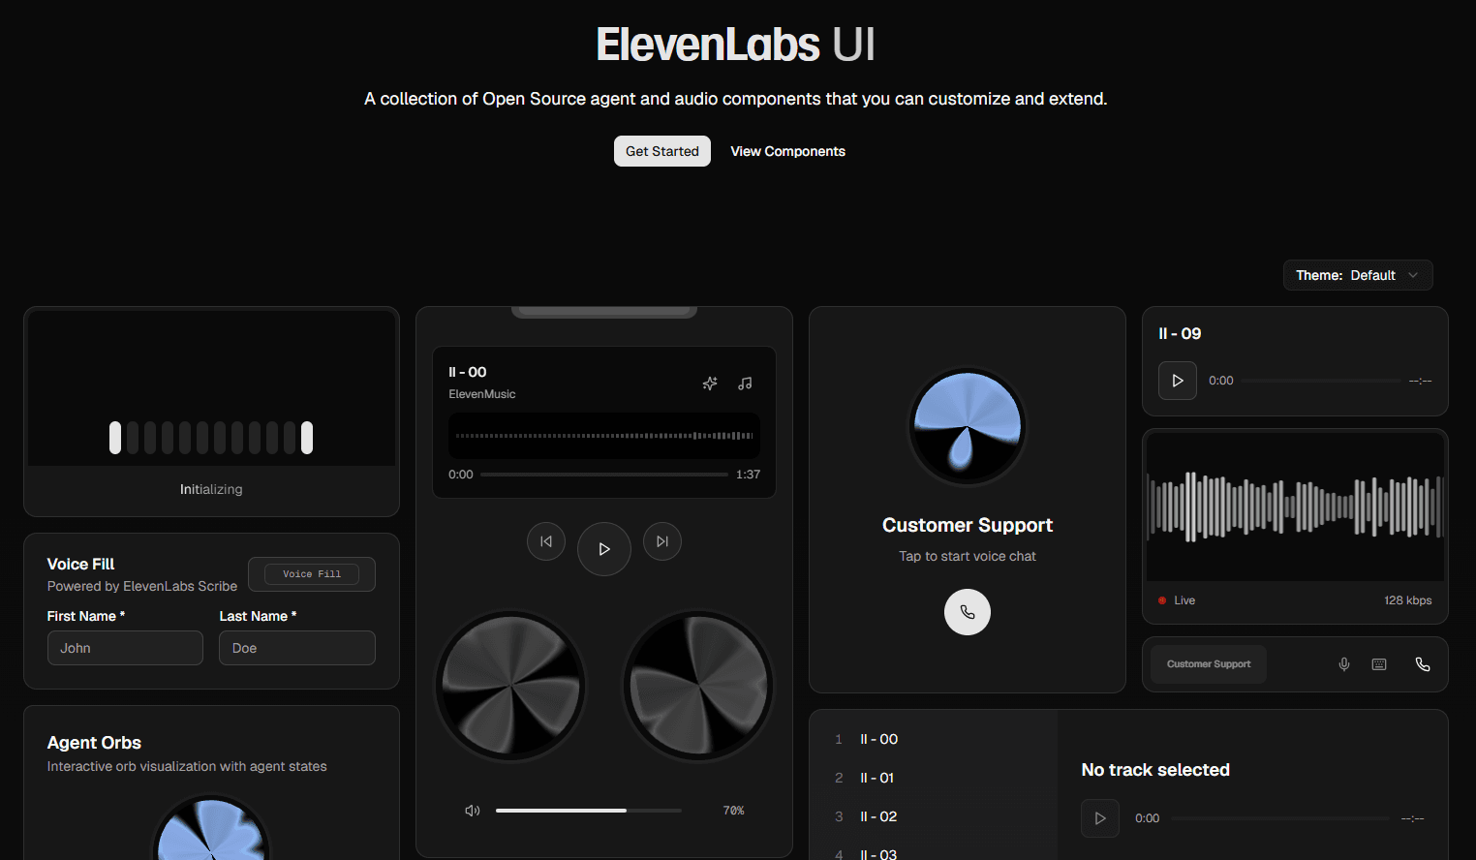Select track 2 II - 01 in the playlist

[x=934, y=778]
